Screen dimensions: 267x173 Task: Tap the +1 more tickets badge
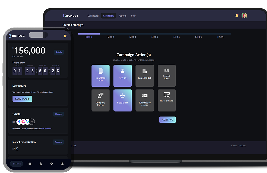point(32,122)
